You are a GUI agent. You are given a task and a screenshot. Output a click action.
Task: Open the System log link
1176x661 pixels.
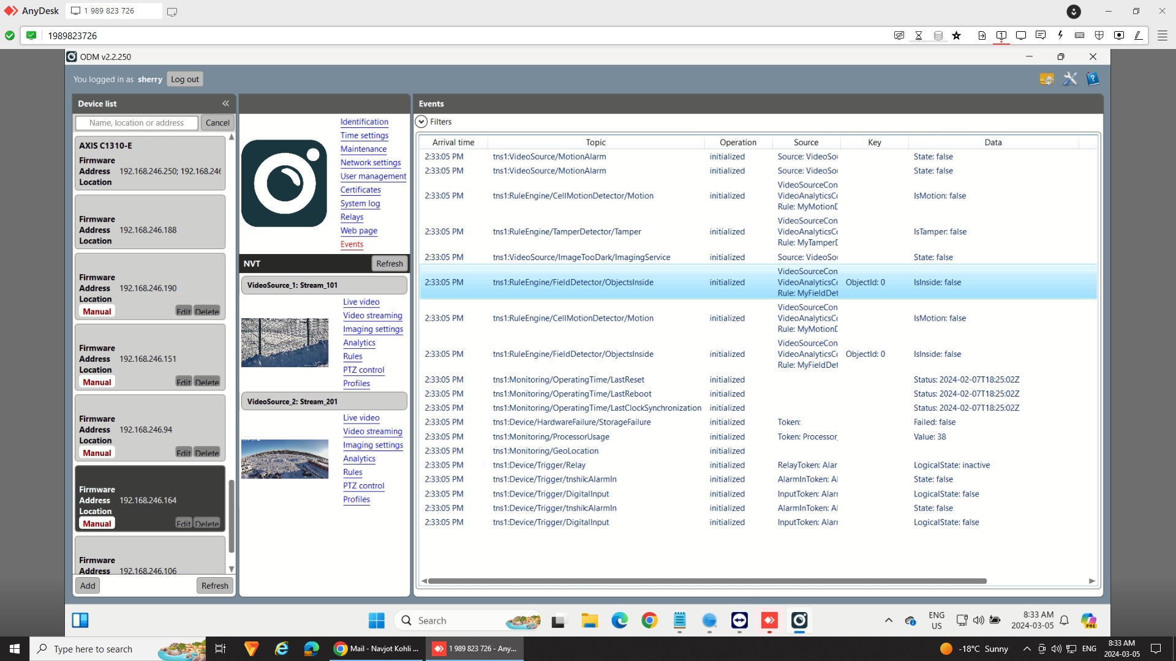[360, 203]
